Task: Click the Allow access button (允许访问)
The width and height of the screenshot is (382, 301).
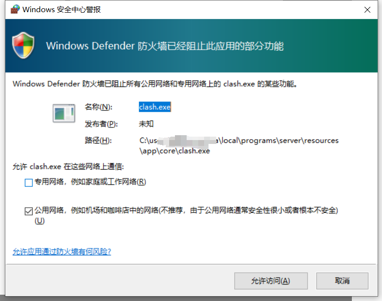Action: click(271, 281)
